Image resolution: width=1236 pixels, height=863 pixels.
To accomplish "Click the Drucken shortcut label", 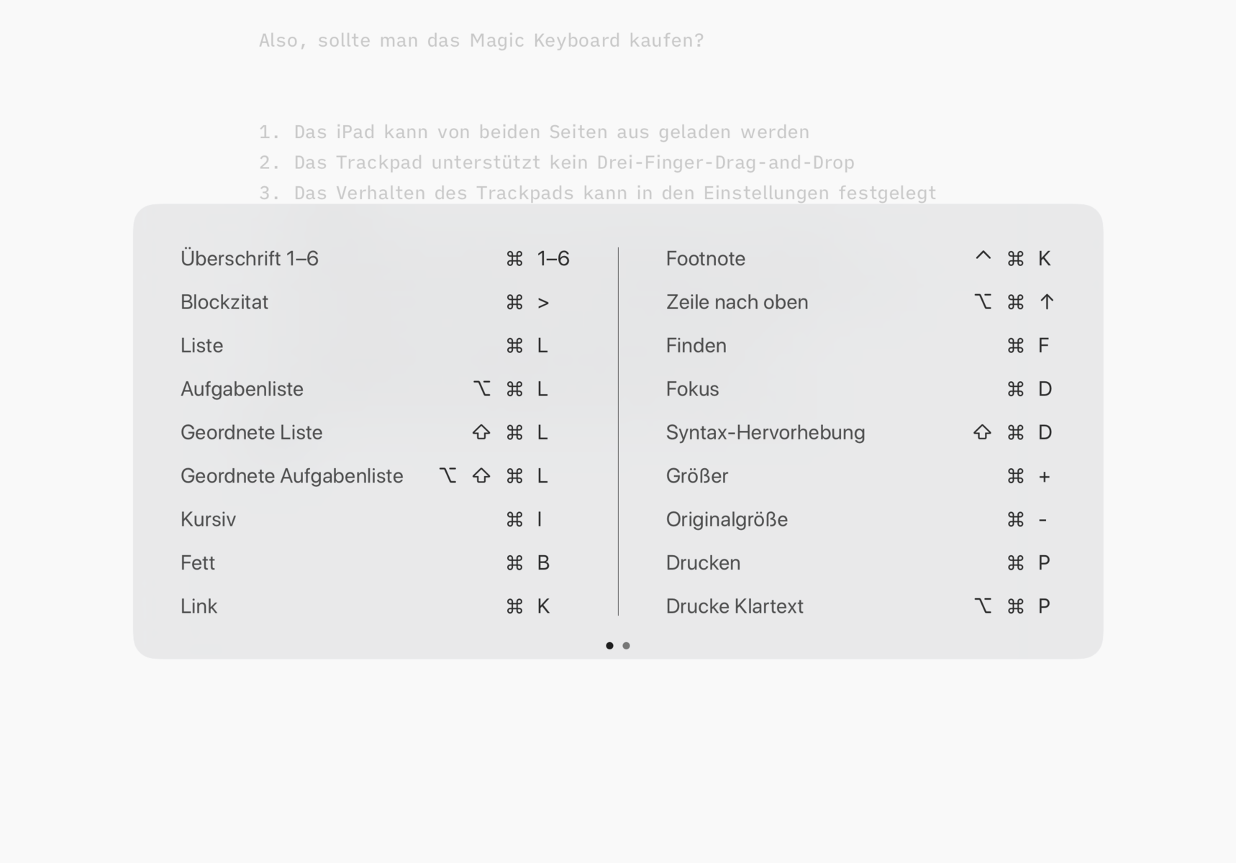I will point(703,563).
